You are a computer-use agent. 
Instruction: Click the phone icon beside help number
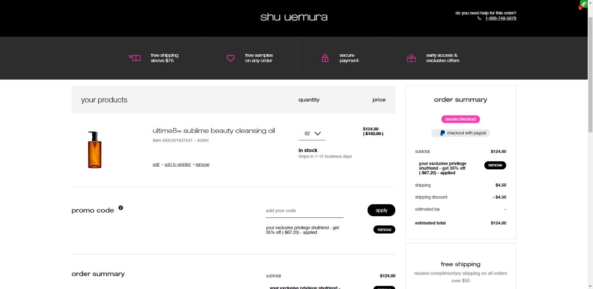click(x=479, y=18)
